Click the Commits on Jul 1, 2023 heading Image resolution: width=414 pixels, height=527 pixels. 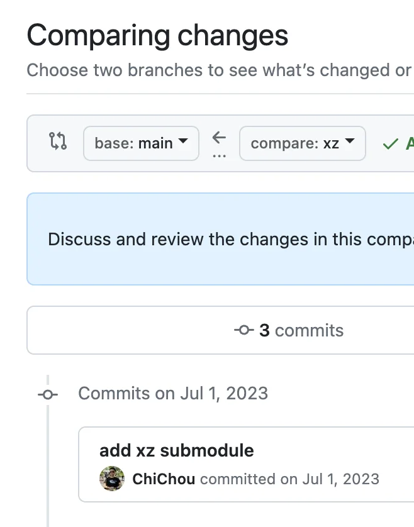coord(173,393)
